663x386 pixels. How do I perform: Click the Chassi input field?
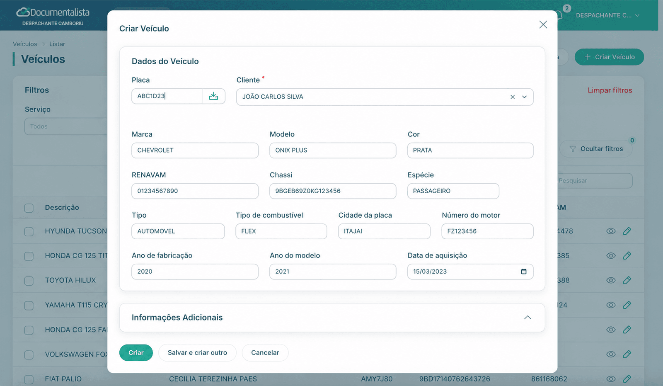click(x=333, y=191)
